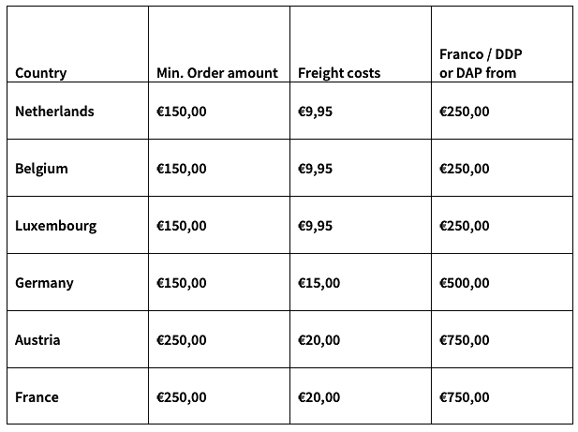Select the Min. Order amount header
Viewport: 578px width, 432px height.
[x=216, y=73]
